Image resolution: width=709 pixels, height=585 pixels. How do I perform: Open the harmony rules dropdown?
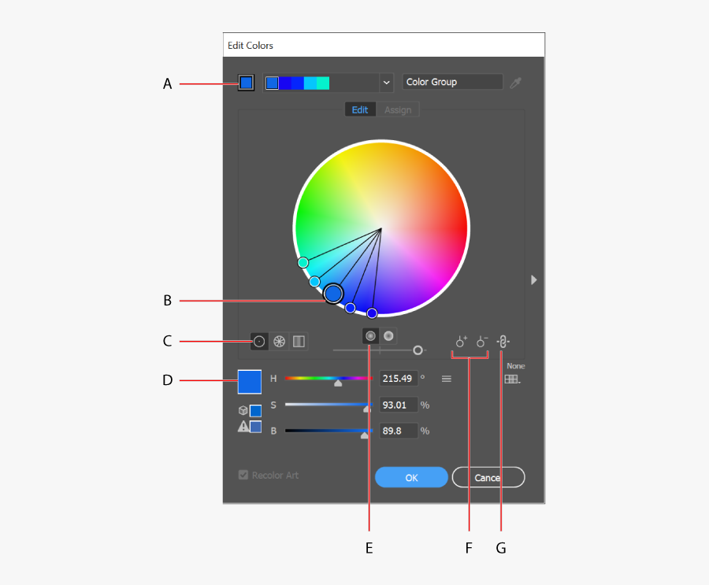[386, 82]
